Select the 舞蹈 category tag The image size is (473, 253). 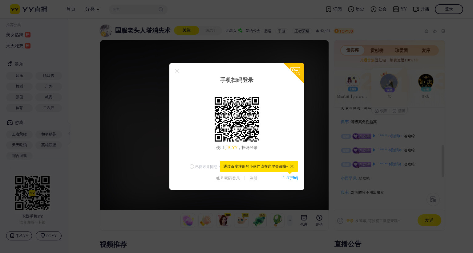tap(19, 86)
